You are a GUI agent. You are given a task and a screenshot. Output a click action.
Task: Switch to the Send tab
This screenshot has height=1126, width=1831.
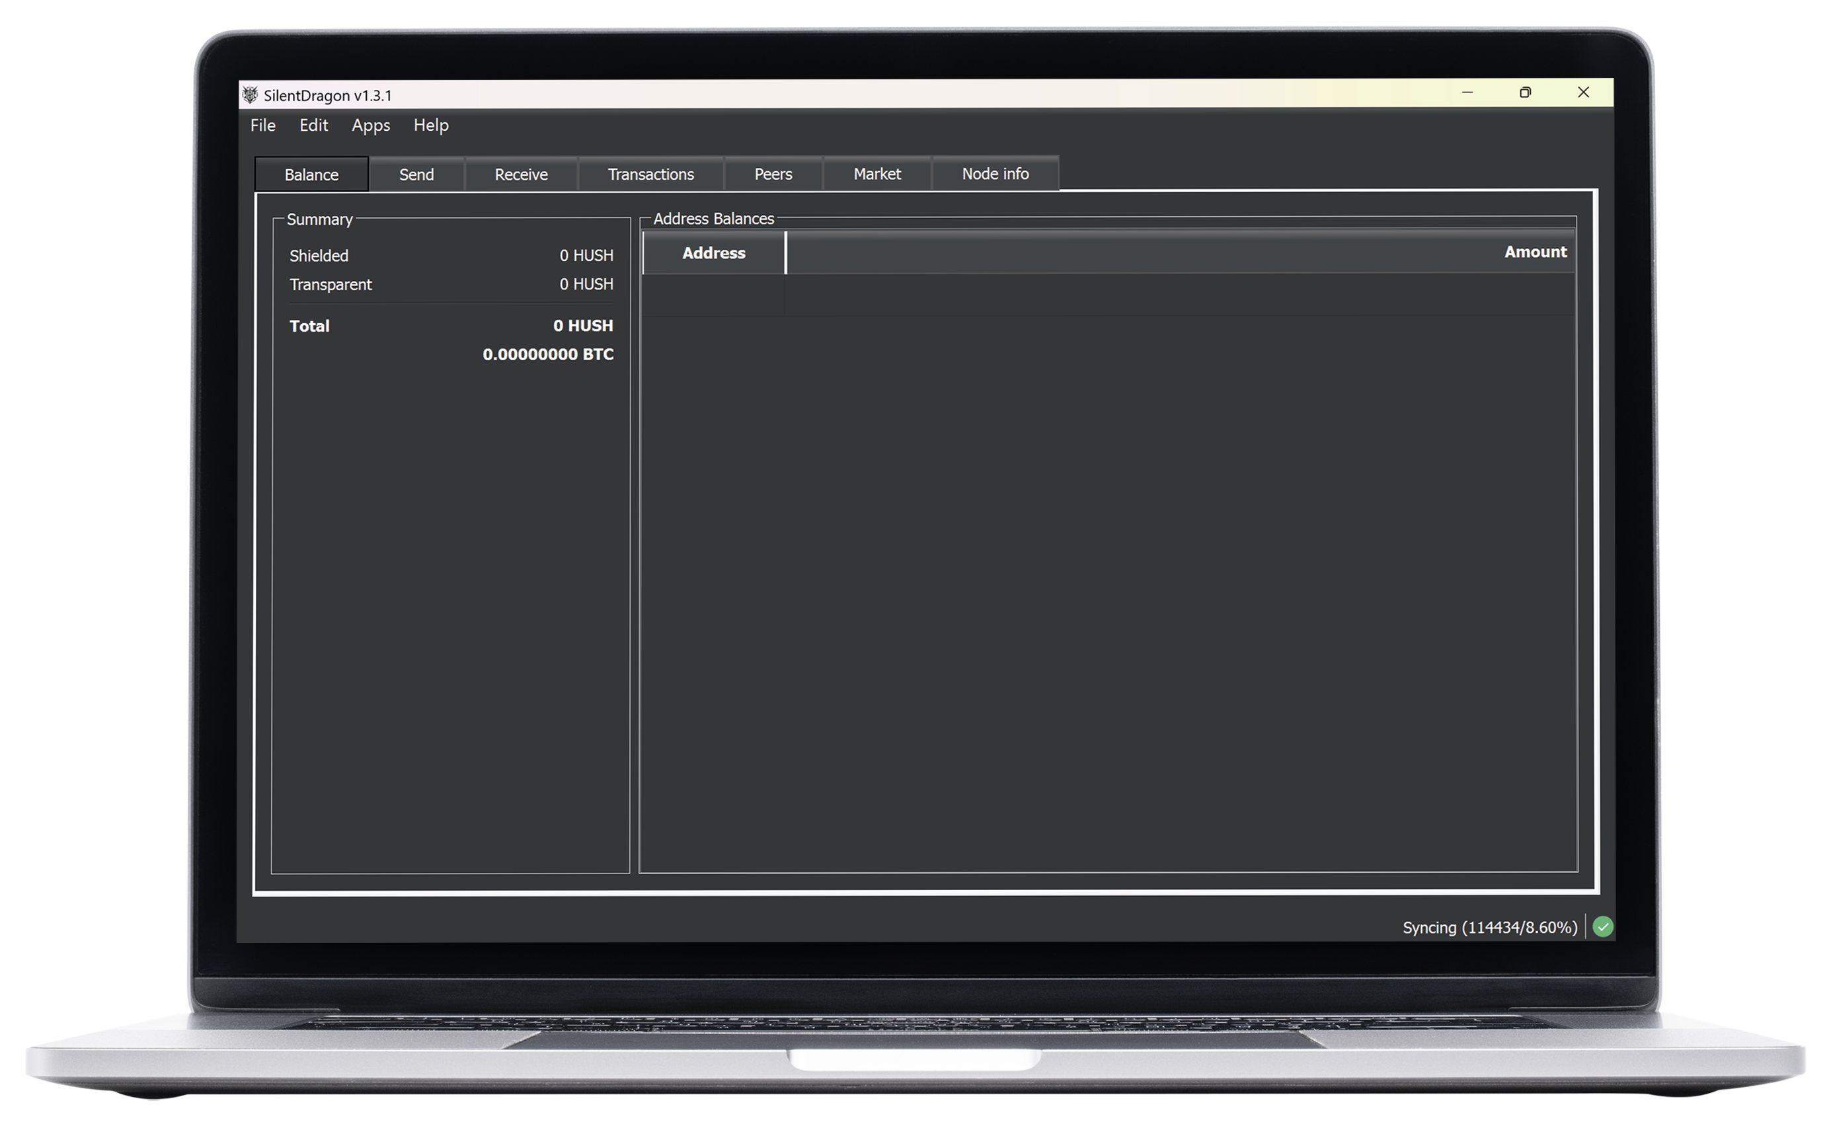[x=416, y=174]
